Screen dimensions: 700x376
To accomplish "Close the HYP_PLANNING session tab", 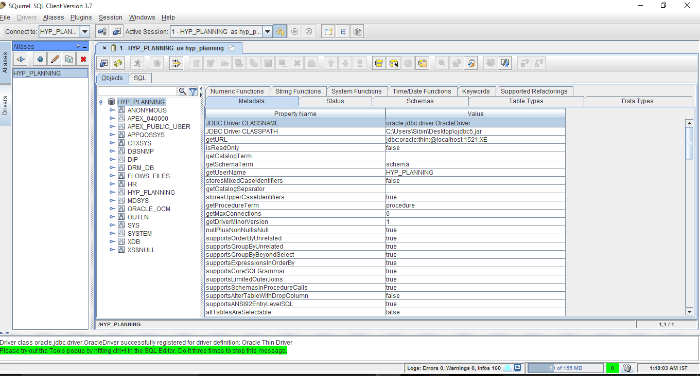I will (x=104, y=48).
